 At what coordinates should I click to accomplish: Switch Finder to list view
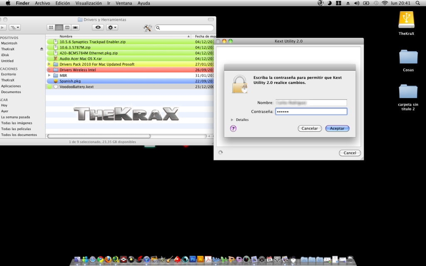pos(59,27)
